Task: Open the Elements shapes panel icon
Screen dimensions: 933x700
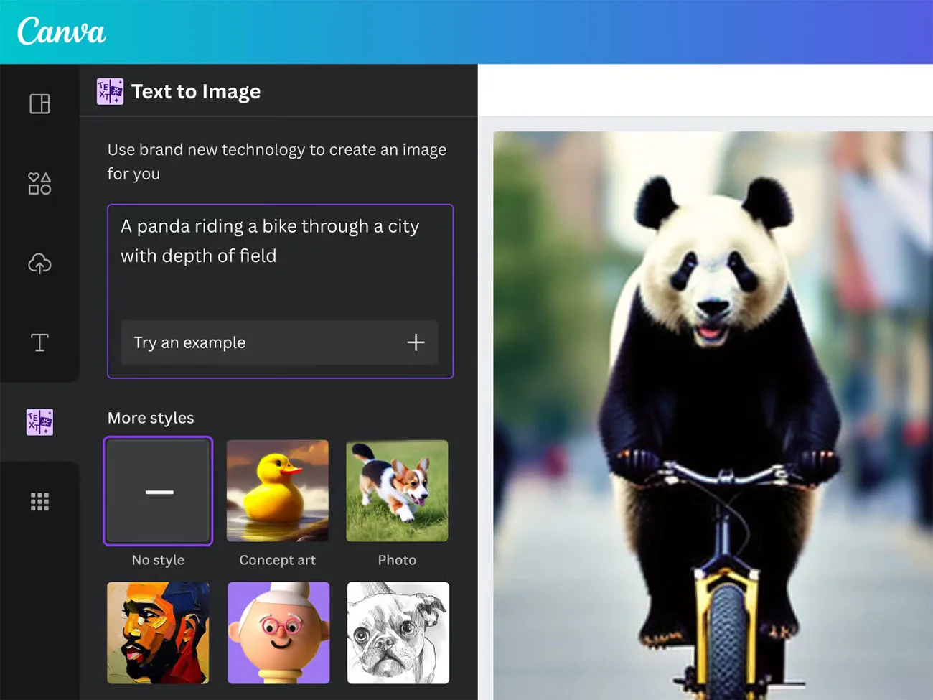Action: point(39,184)
